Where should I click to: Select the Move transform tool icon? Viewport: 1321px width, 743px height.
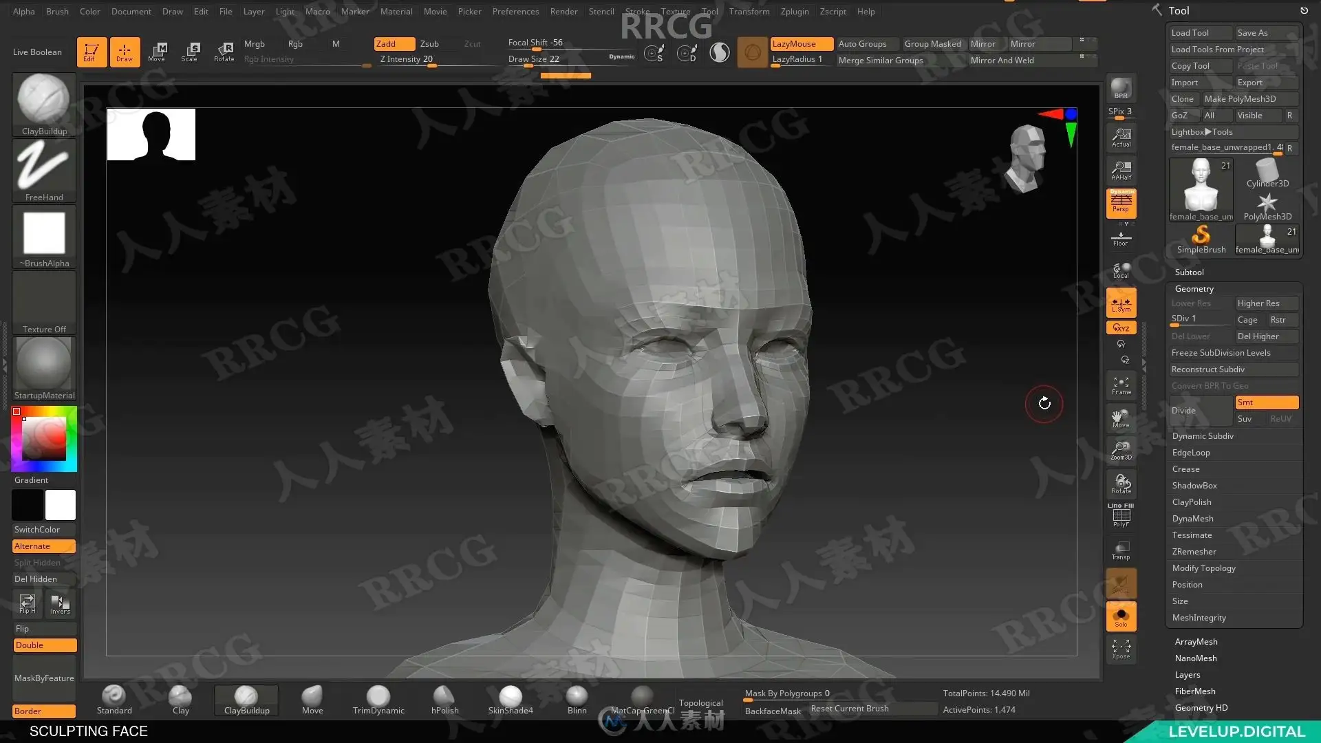tap(157, 52)
